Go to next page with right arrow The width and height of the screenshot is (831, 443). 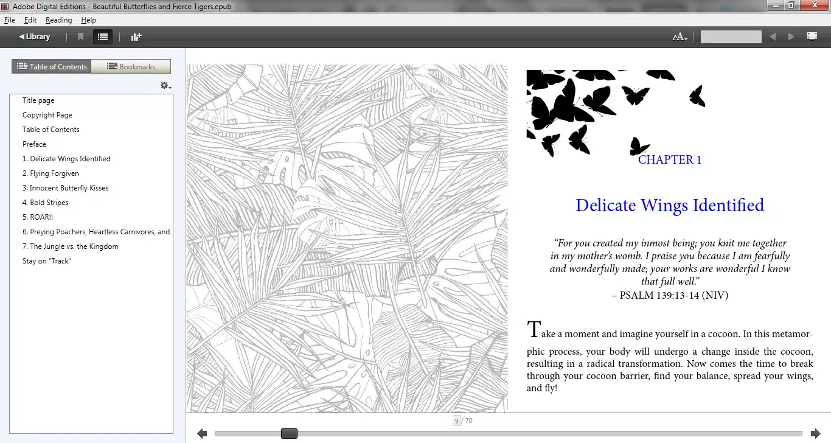(816, 433)
